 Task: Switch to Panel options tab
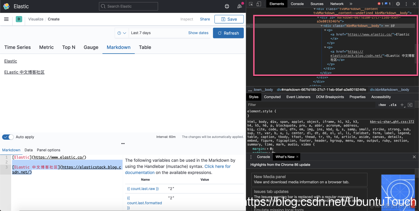point(49,150)
